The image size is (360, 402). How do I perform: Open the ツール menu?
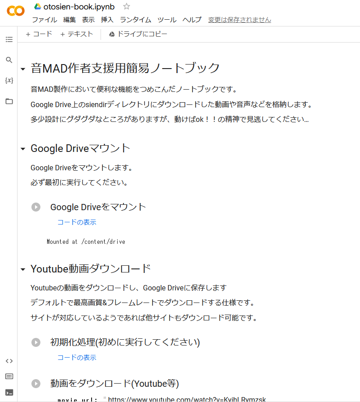tap(167, 20)
